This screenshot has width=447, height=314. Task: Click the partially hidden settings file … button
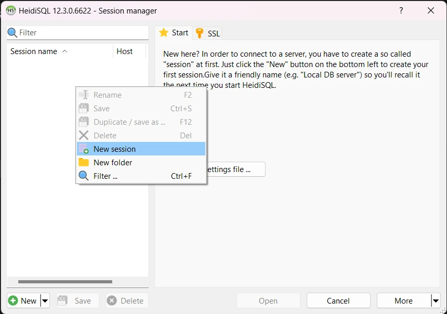tap(236, 169)
